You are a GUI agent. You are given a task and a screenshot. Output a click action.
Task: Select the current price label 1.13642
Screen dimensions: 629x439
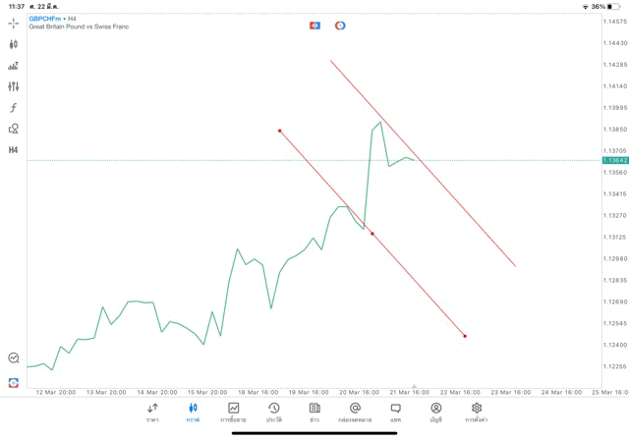(614, 160)
